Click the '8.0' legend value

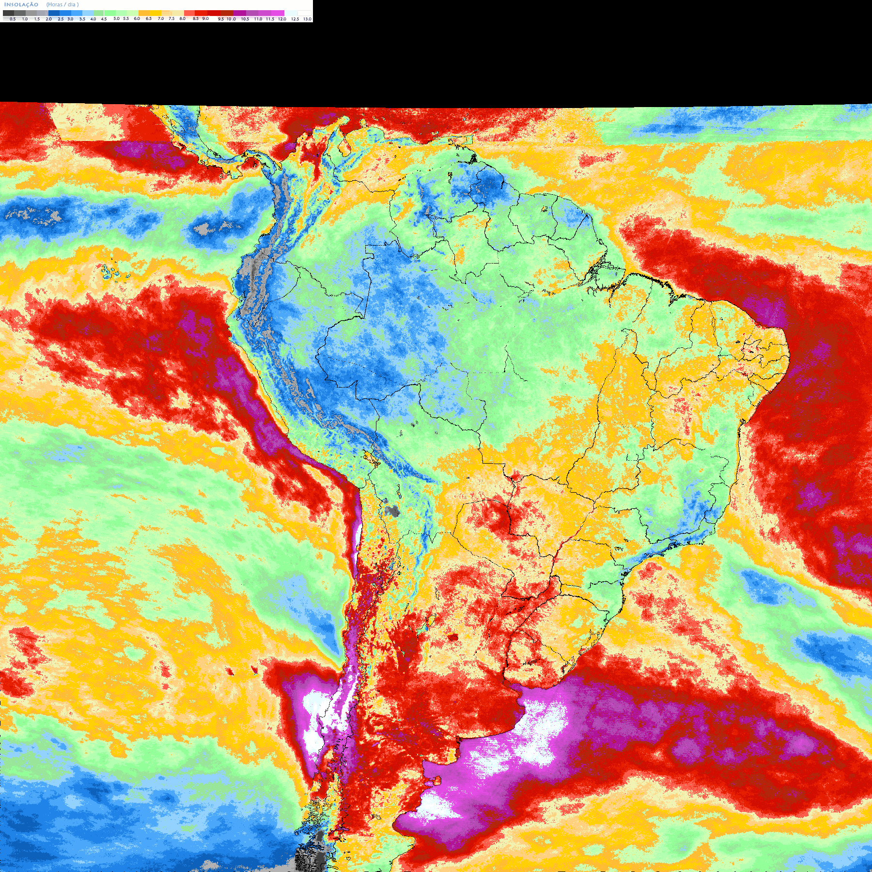click(182, 18)
